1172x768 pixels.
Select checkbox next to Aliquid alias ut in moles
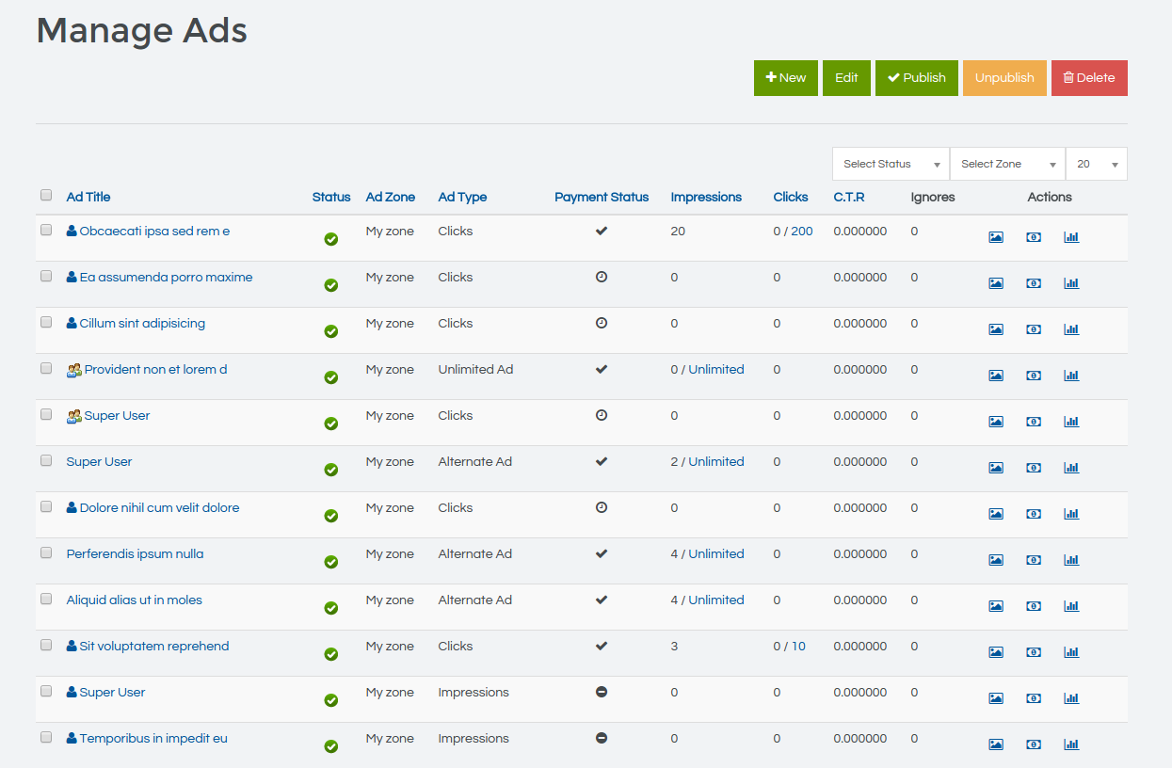[46, 599]
